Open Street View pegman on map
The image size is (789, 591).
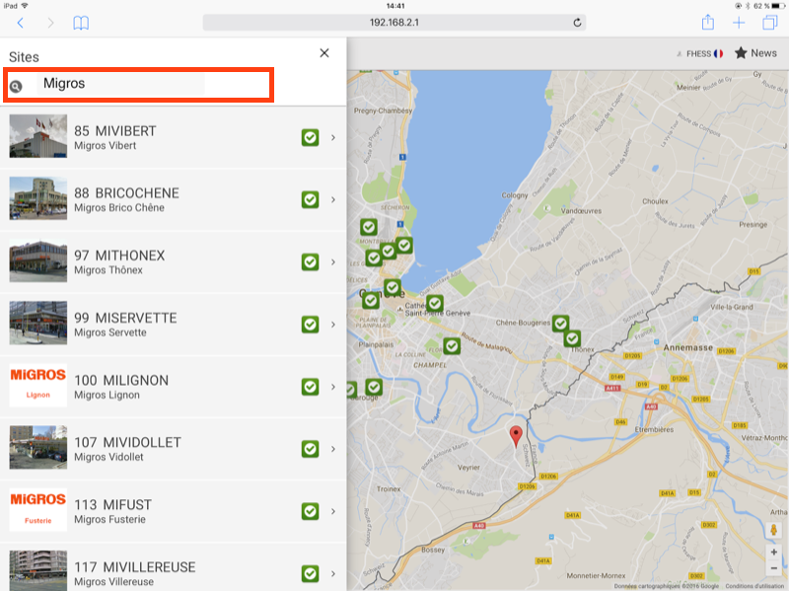[x=774, y=530]
